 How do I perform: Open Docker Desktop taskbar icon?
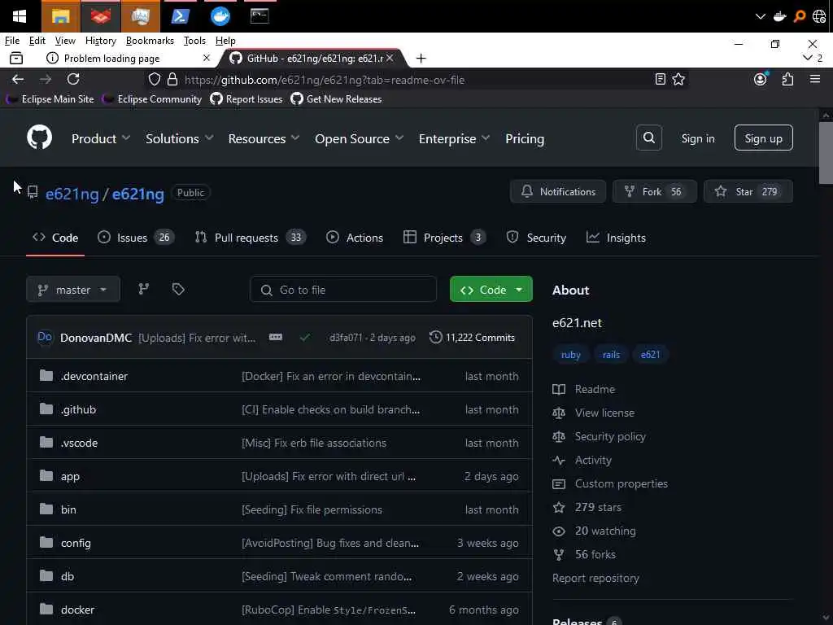pos(220,16)
